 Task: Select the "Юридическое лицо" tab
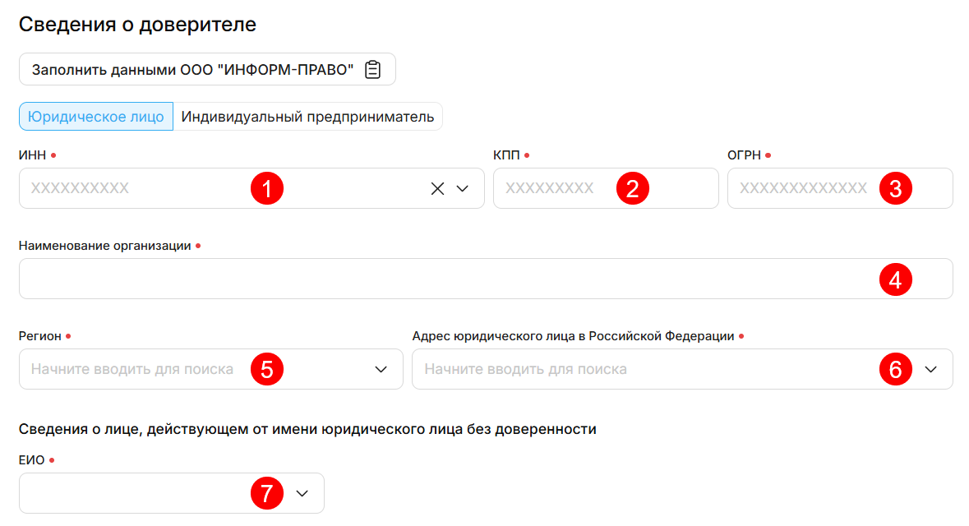point(96,117)
